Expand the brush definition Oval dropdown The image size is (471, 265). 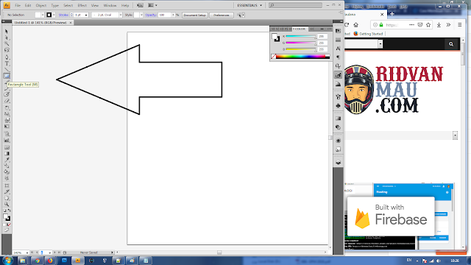pos(121,15)
